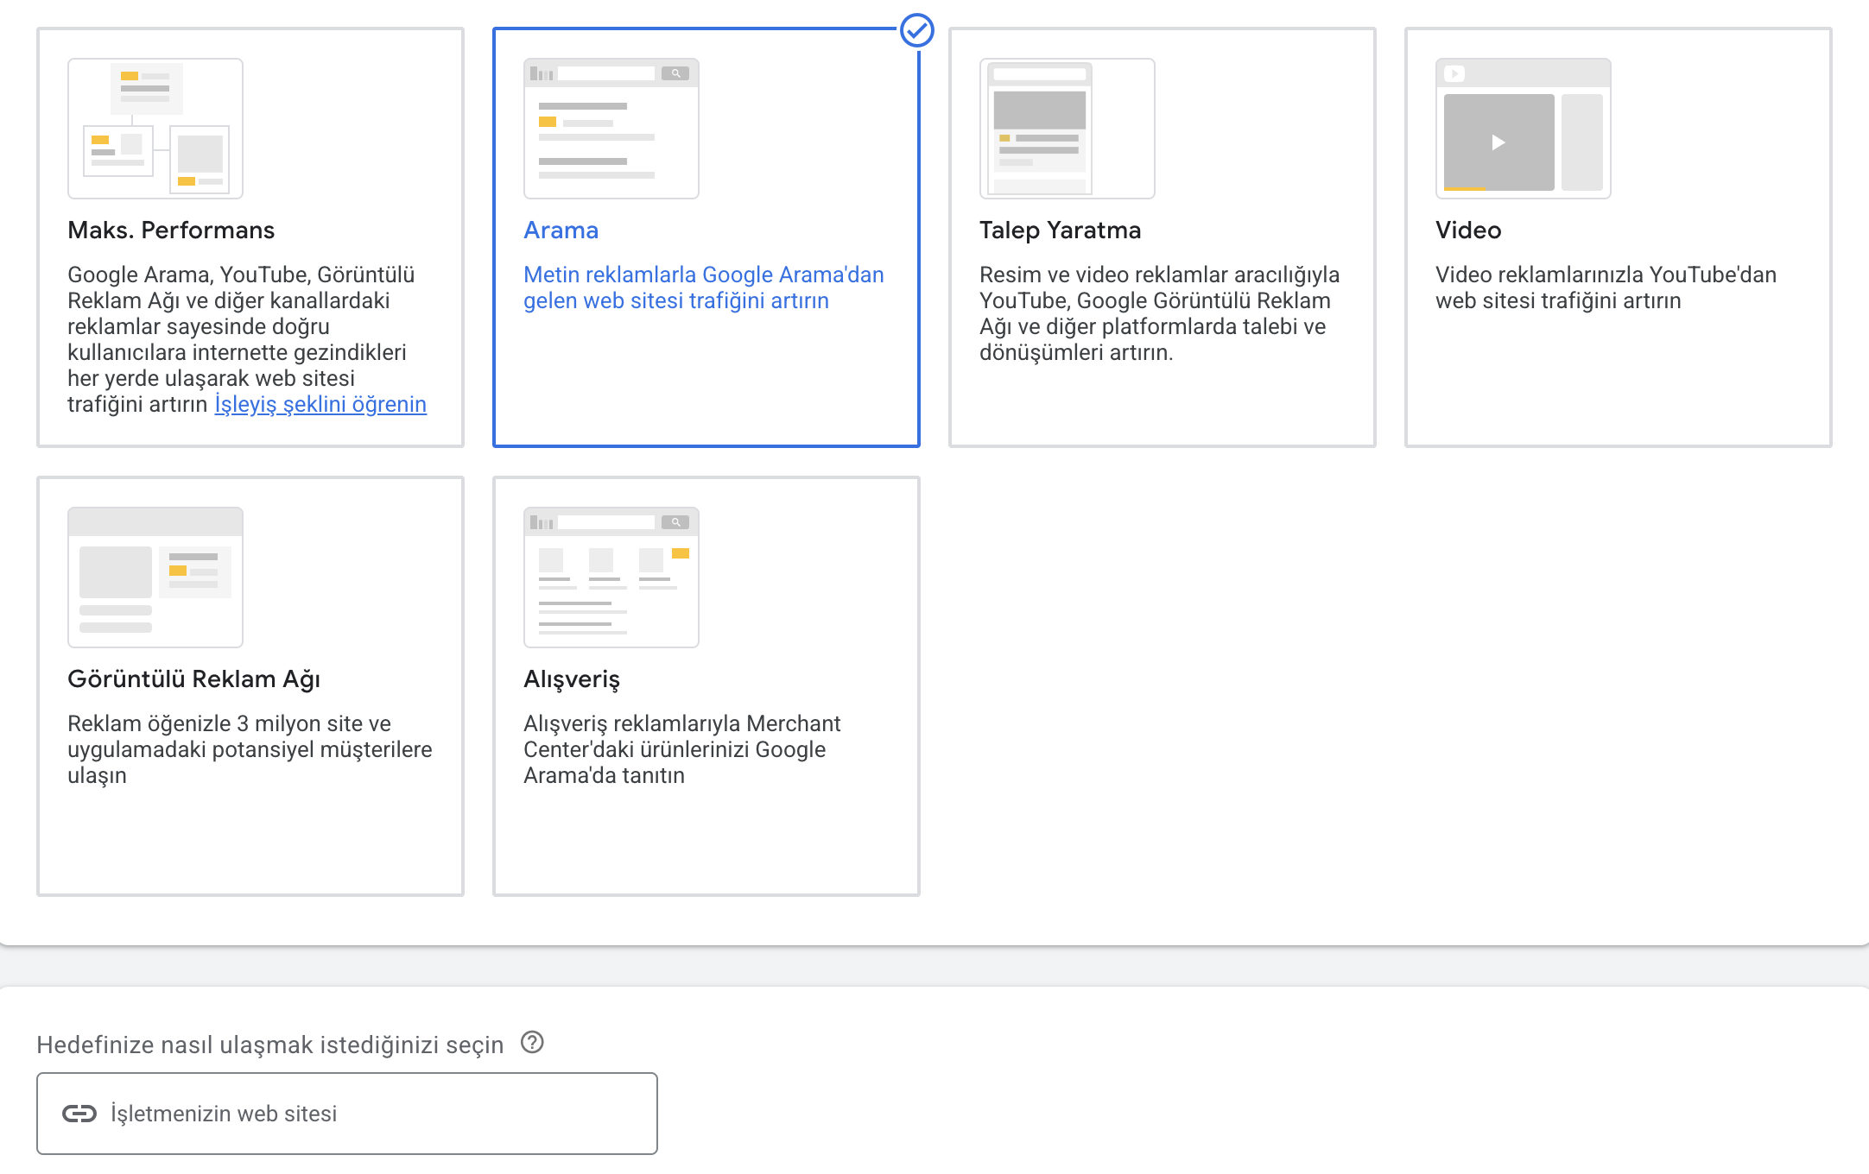Click the search page icon on the Arama card
1869x1174 pixels.
coord(611,128)
